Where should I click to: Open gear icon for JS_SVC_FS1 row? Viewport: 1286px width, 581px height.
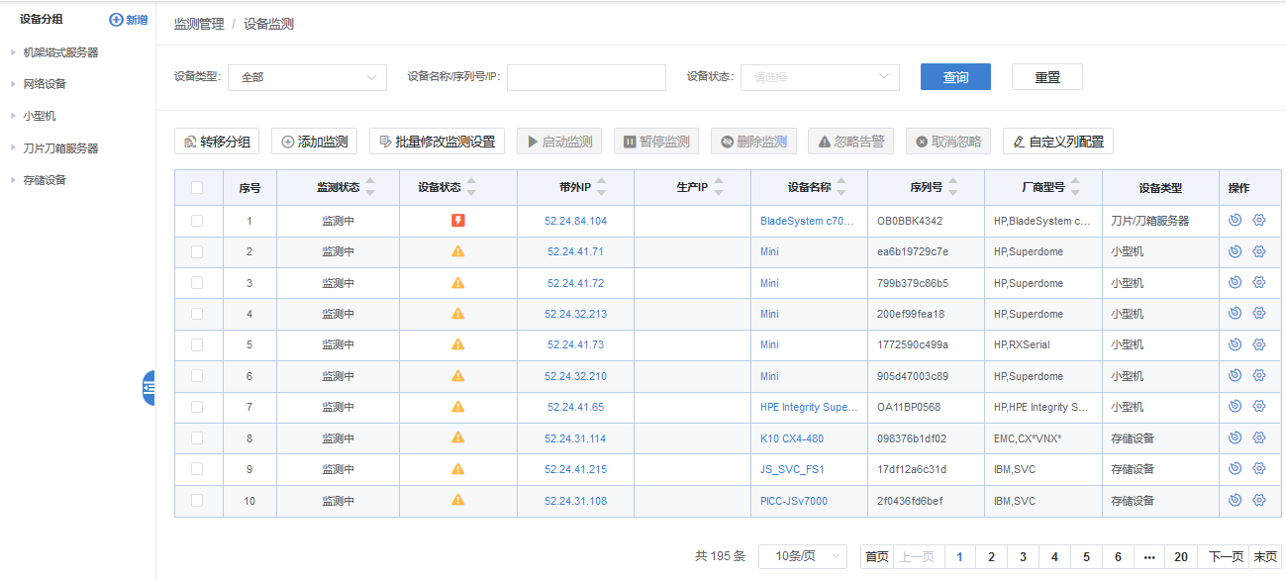pos(1259,468)
